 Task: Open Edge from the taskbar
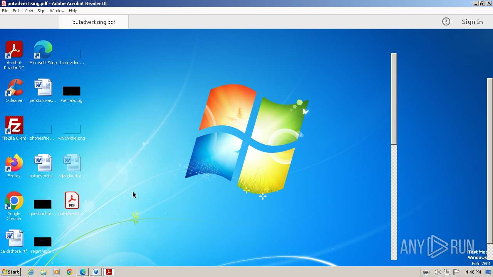83,272
